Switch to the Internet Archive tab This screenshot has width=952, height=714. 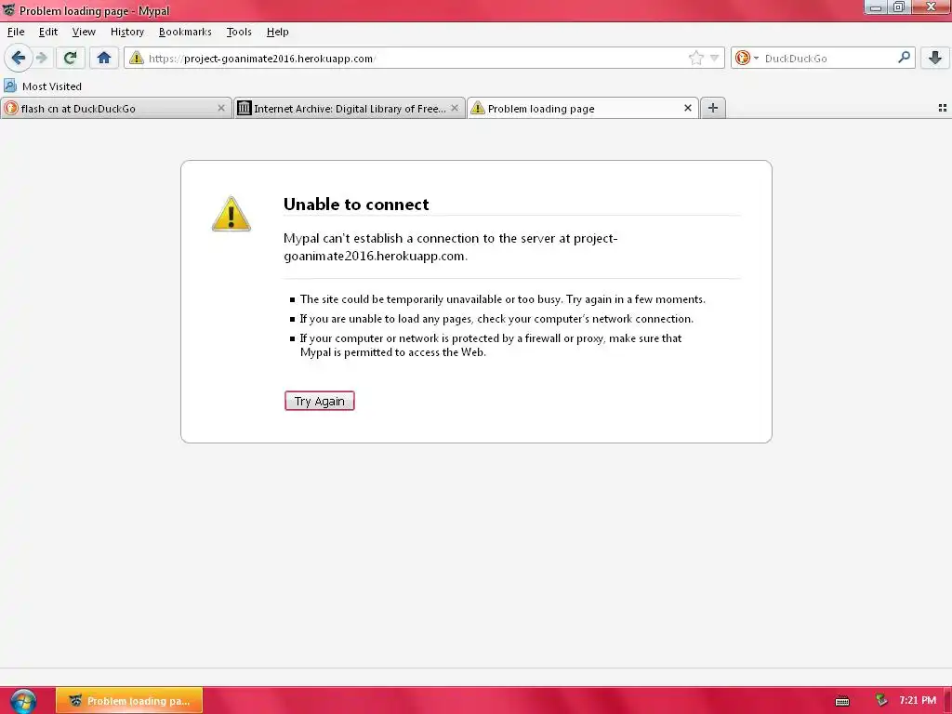click(350, 108)
